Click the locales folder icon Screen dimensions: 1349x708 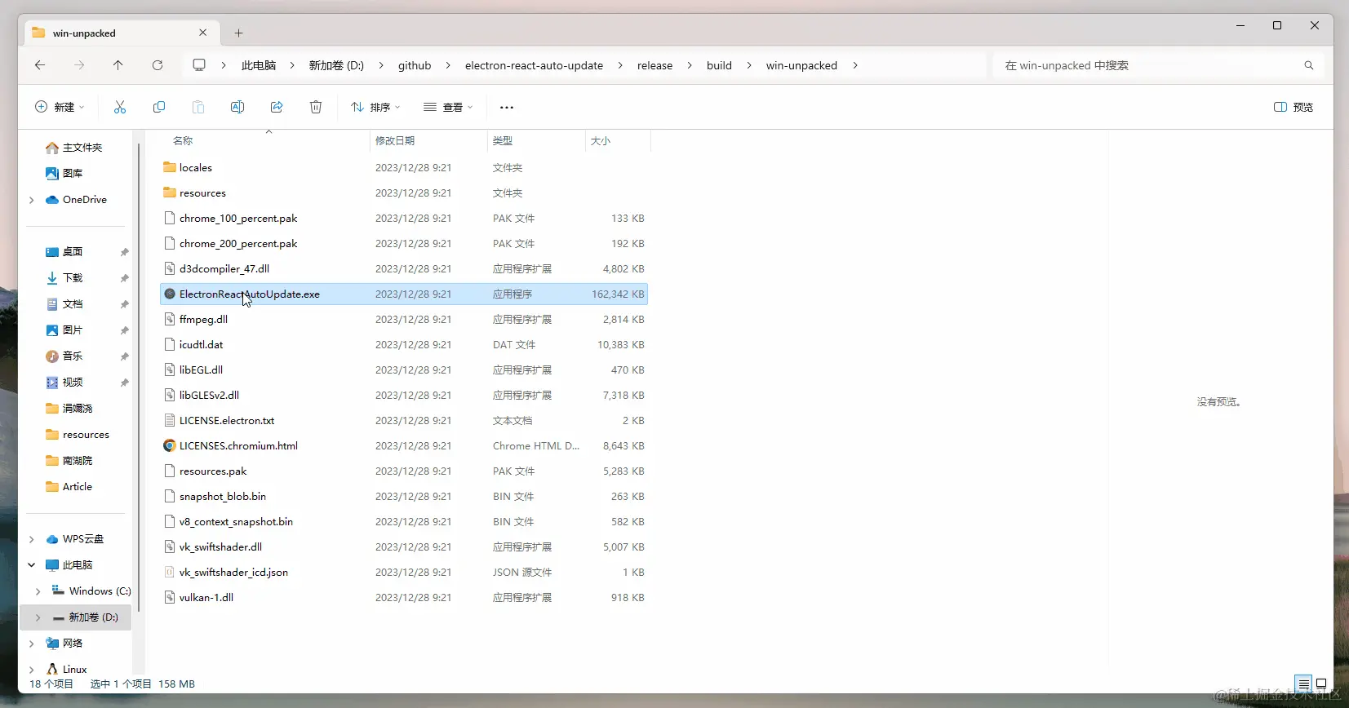170,167
